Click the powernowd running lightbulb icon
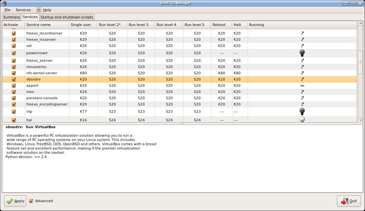Screen dimensions: 365x211 (x=302, y=53)
